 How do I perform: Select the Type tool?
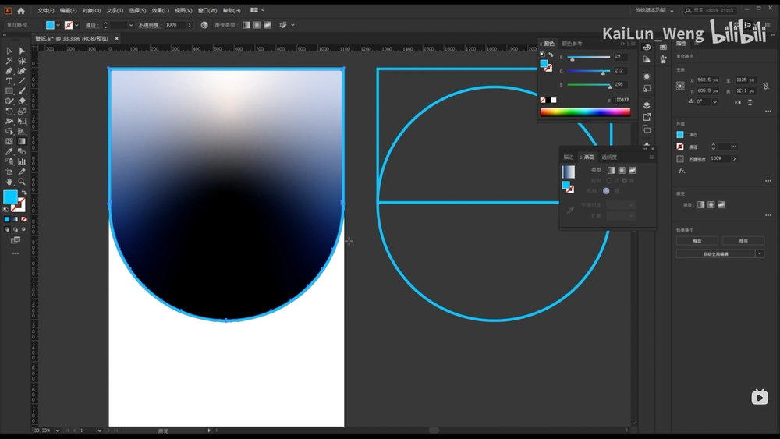[x=9, y=81]
